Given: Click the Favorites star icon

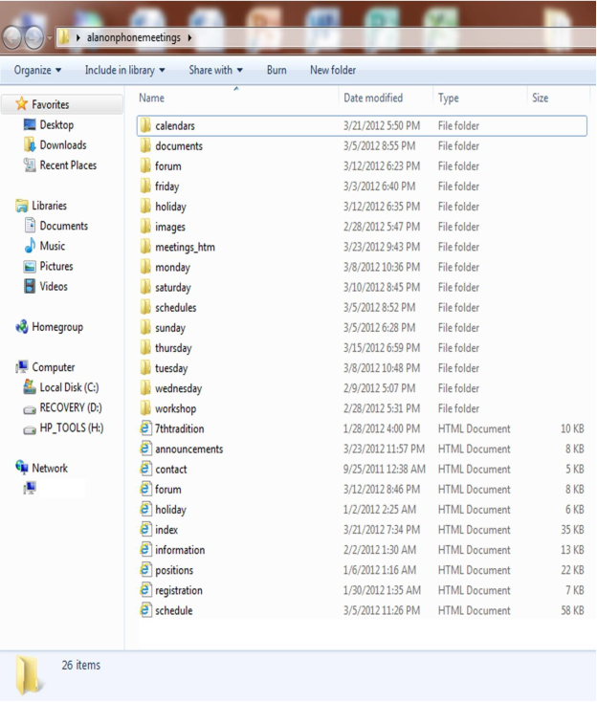Looking at the screenshot, I should [21, 104].
